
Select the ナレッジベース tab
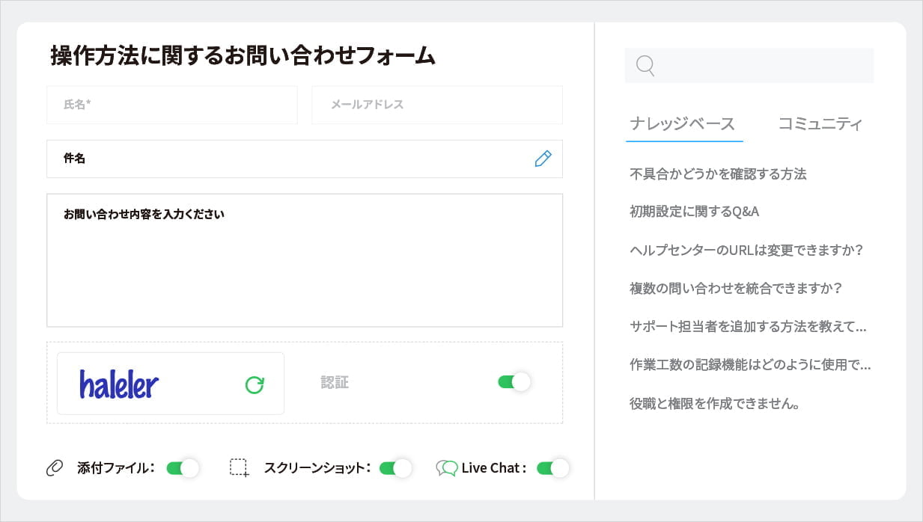(x=683, y=123)
